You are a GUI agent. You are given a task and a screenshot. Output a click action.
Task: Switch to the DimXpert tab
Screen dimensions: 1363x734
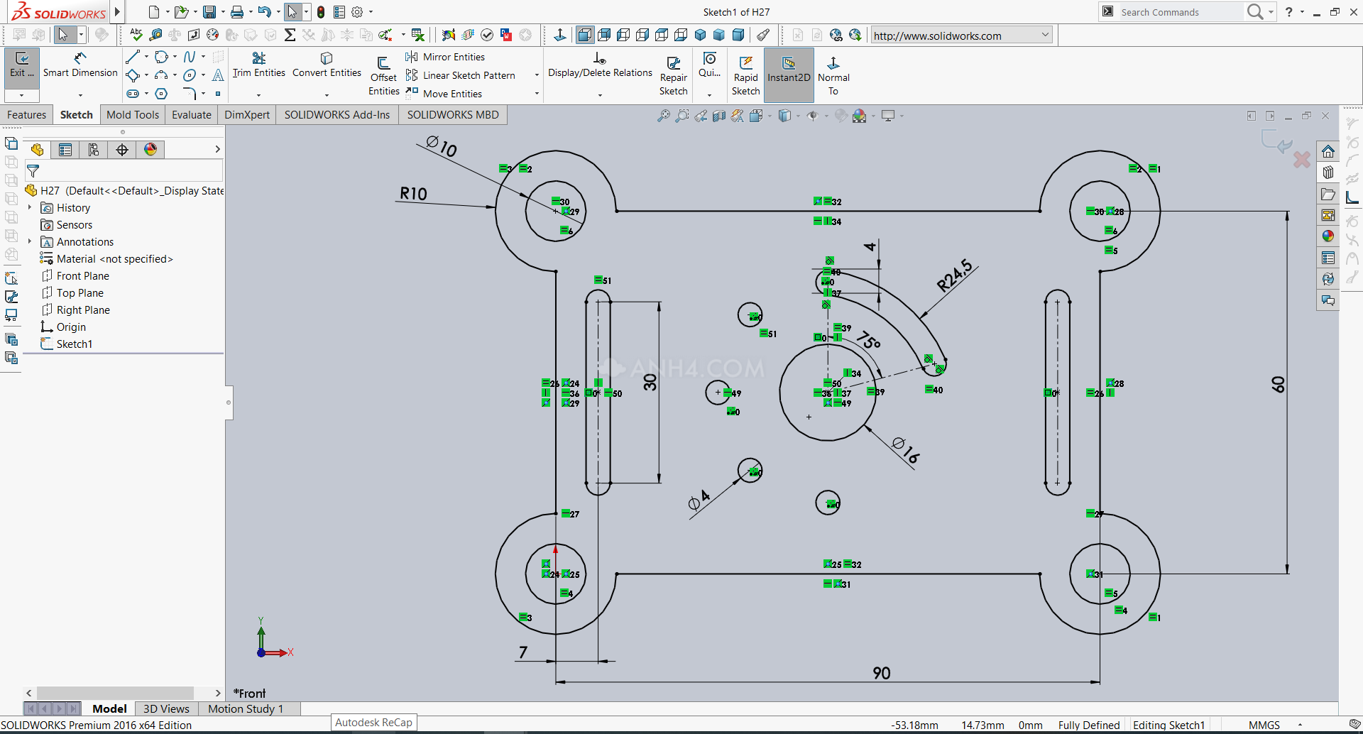coord(247,115)
